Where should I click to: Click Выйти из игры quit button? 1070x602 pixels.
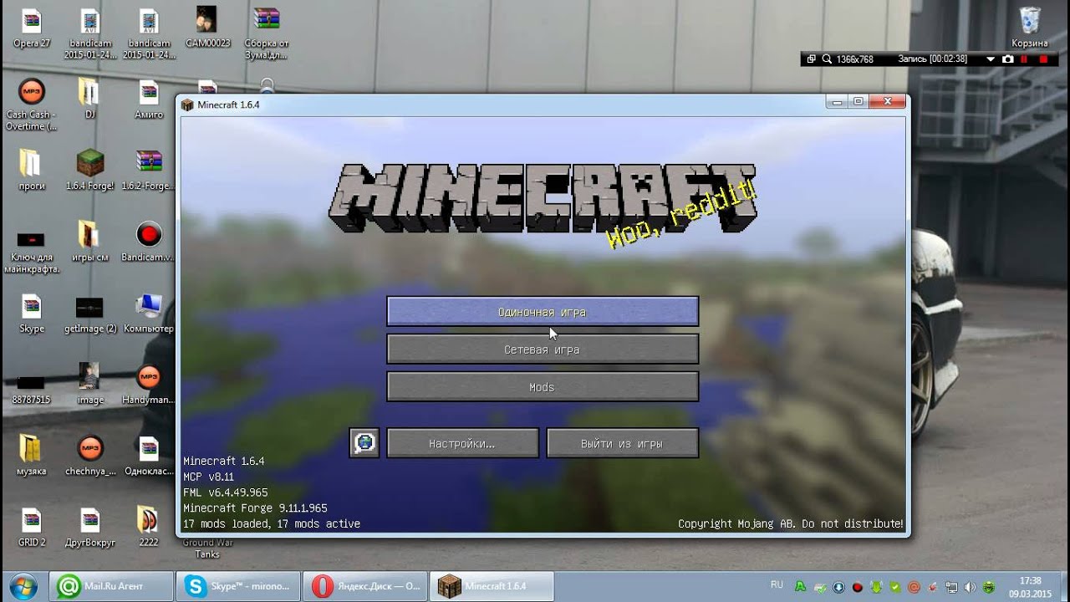[622, 443]
